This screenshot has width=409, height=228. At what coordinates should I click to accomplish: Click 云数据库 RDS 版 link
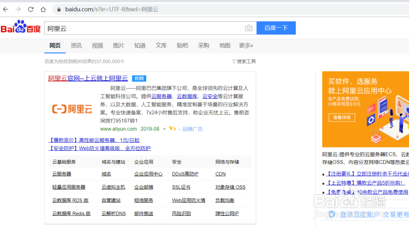(x=70, y=200)
